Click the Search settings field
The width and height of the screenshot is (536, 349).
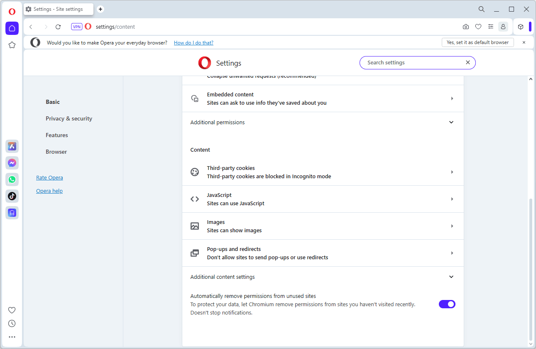(413, 63)
